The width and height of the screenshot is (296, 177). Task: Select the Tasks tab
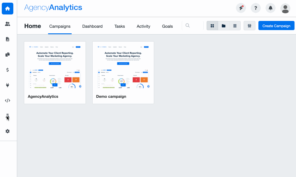[120, 26]
